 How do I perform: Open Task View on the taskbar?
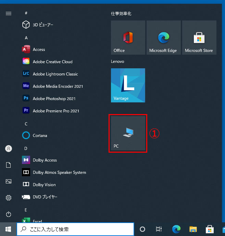[159, 229]
